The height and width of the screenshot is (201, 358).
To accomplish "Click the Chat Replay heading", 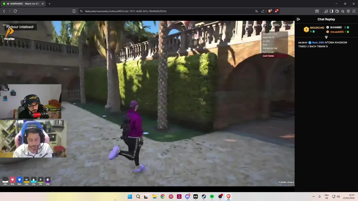I will pyautogui.click(x=326, y=19).
